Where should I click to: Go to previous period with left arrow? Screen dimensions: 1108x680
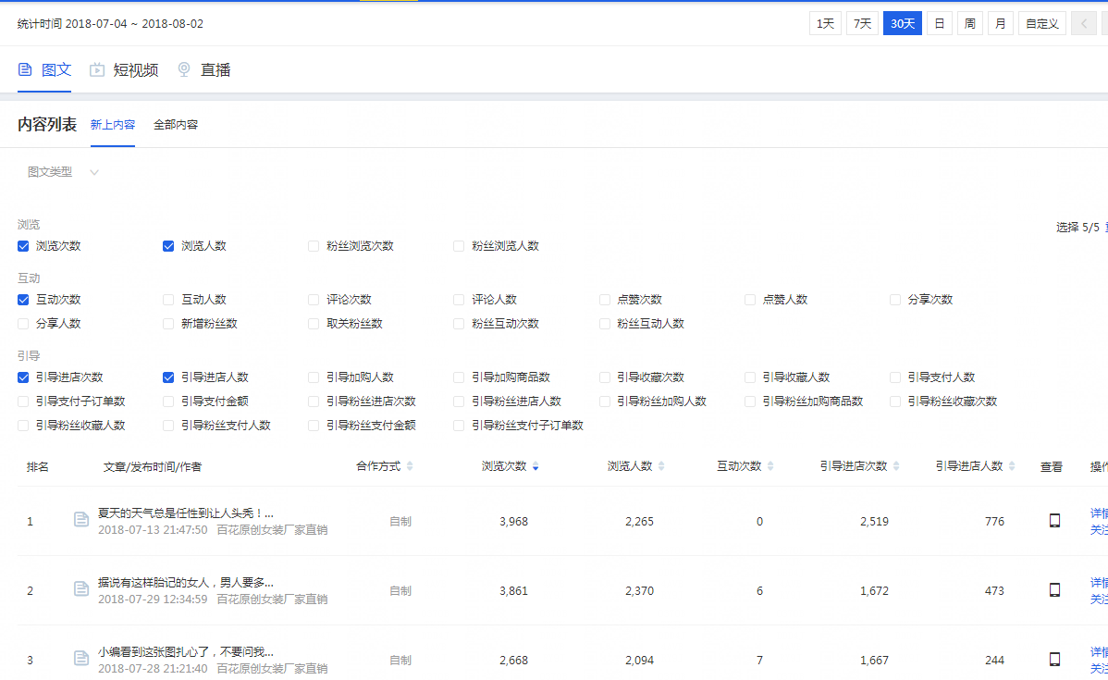[1084, 23]
